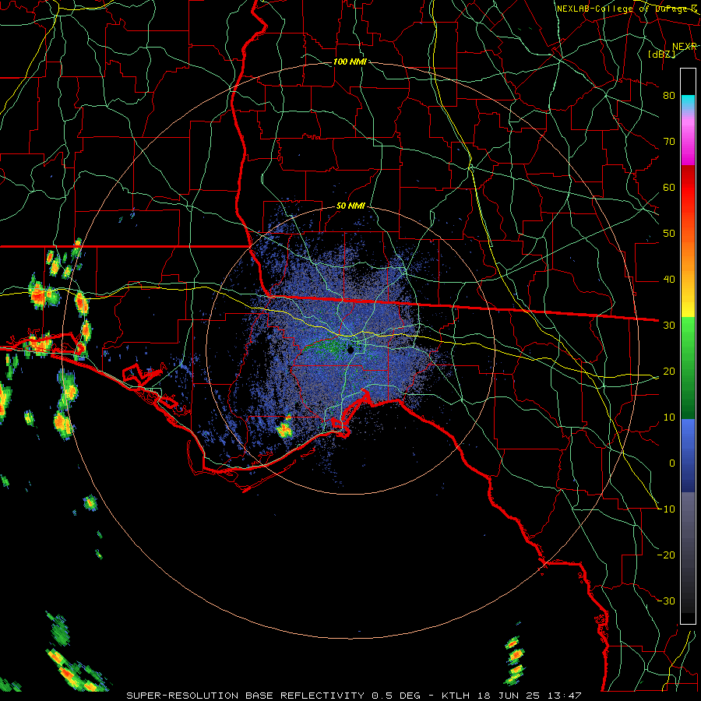This screenshot has height=701, width=701.
Task: Click the -10 dBZ scale value
Action: click(x=666, y=509)
